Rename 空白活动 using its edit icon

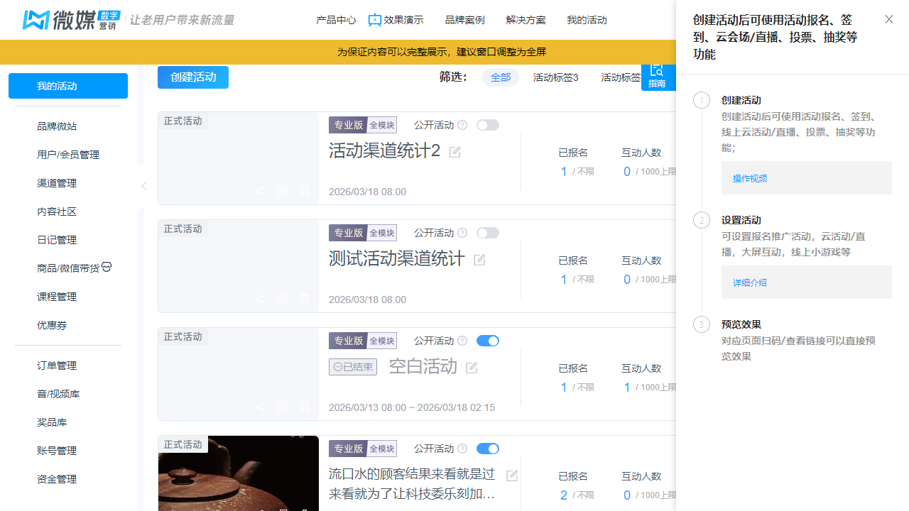471,367
